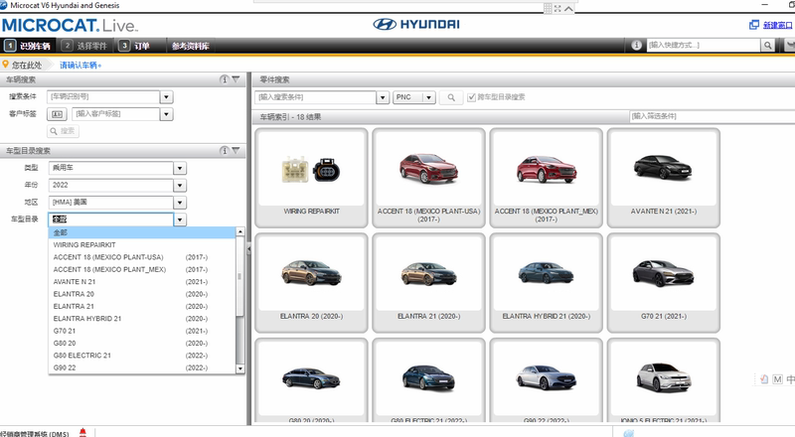Viewport: 795px width, 437px height.
Task: Click the shortcut input field in top bar
Action: [704, 45]
